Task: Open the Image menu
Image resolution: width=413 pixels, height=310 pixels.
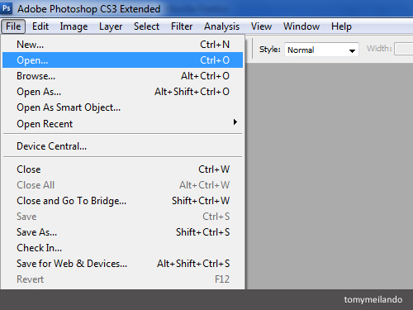Action: tap(74, 26)
